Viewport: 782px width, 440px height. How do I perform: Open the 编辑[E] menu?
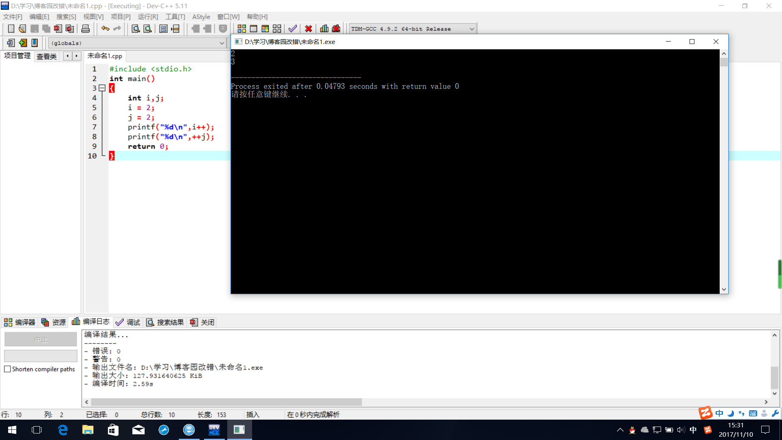(39, 17)
